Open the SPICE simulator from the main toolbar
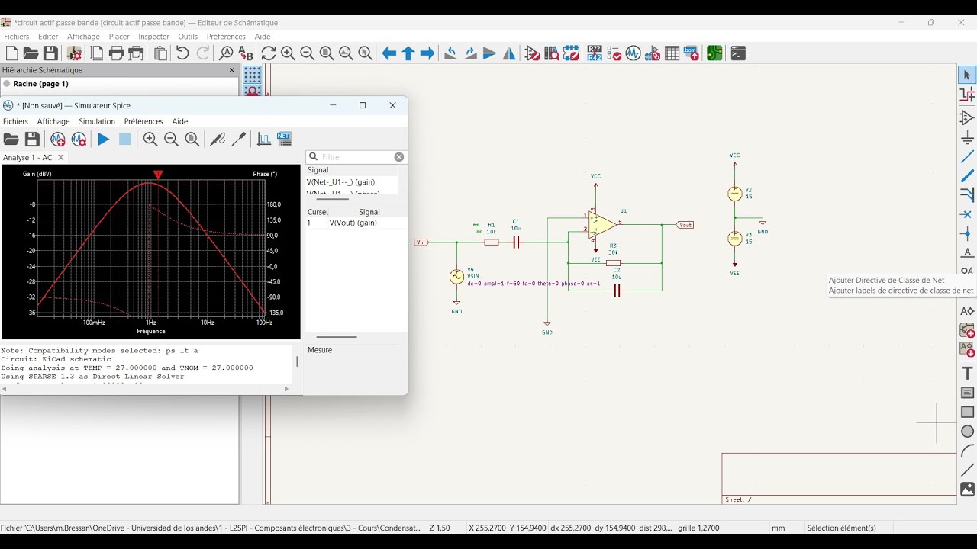Image resolution: width=977 pixels, height=549 pixels. 633,53
